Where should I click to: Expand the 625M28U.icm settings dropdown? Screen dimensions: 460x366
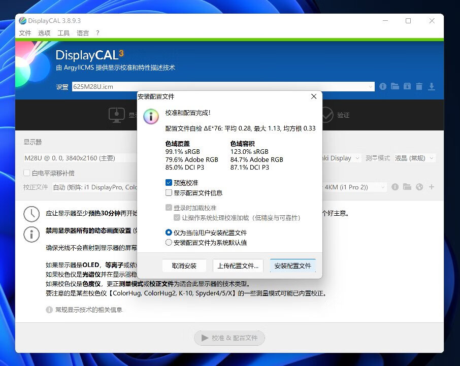tap(370, 86)
